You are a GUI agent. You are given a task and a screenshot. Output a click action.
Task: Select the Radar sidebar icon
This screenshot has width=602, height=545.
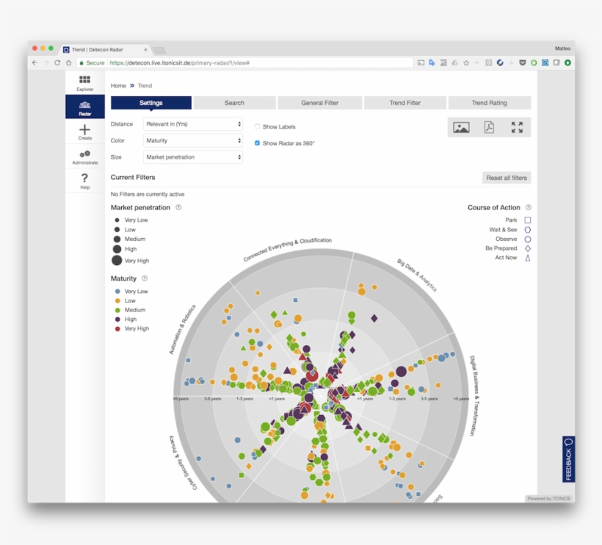(85, 107)
